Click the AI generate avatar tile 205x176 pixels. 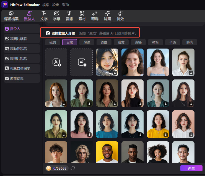tap(82, 62)
